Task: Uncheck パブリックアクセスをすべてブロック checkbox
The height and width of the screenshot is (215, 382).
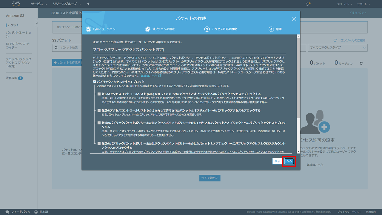Action: pos(94,82)
